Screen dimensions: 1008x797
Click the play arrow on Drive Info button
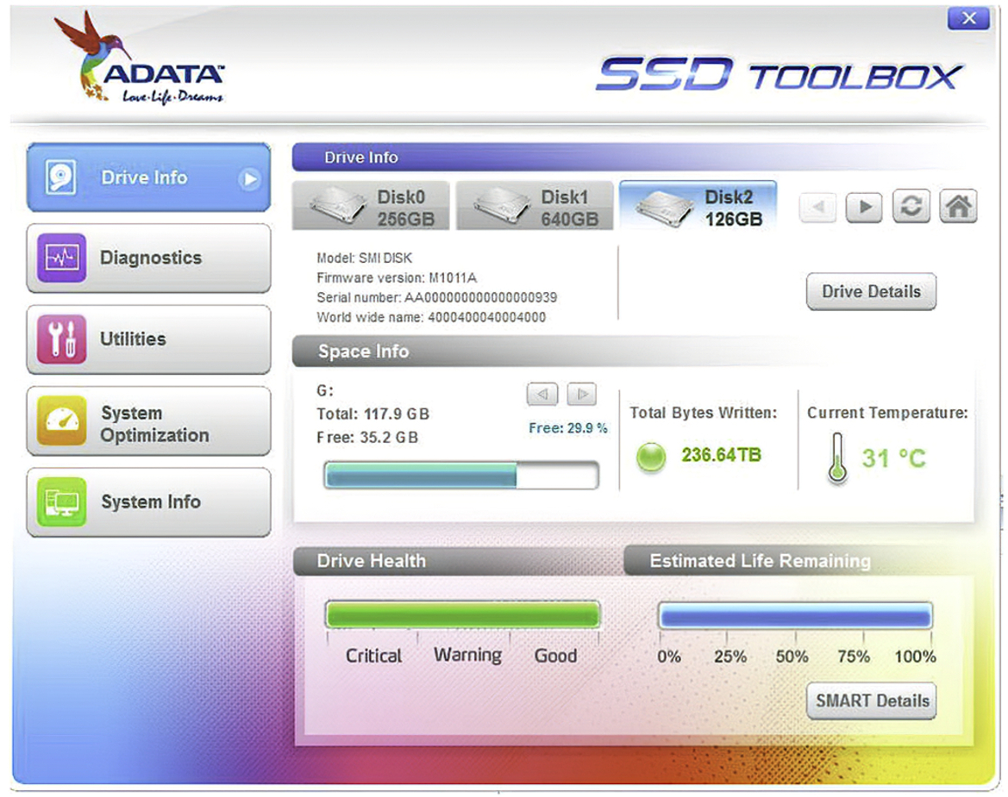click(x=250, y=178)
